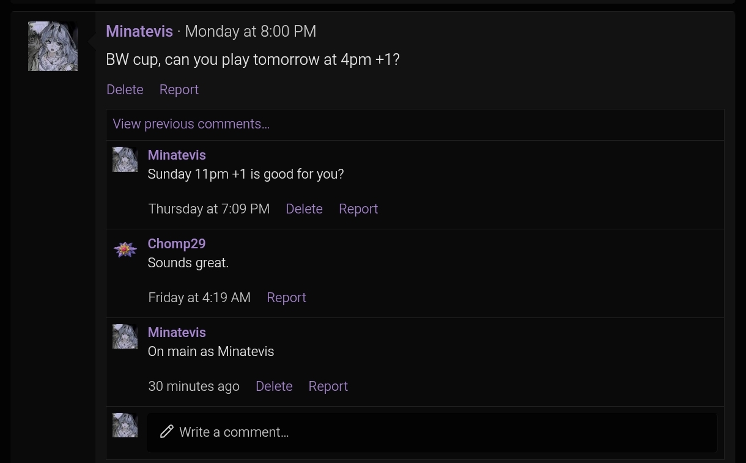Report the BW cup profile post

click(179, 90)
